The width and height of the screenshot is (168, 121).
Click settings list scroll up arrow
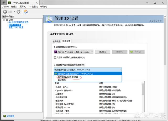click(143, 83)
